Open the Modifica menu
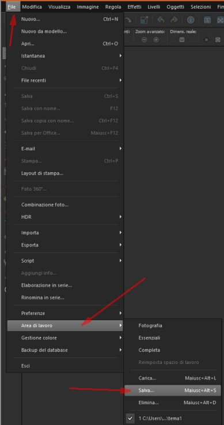 (x=32, y=7)
